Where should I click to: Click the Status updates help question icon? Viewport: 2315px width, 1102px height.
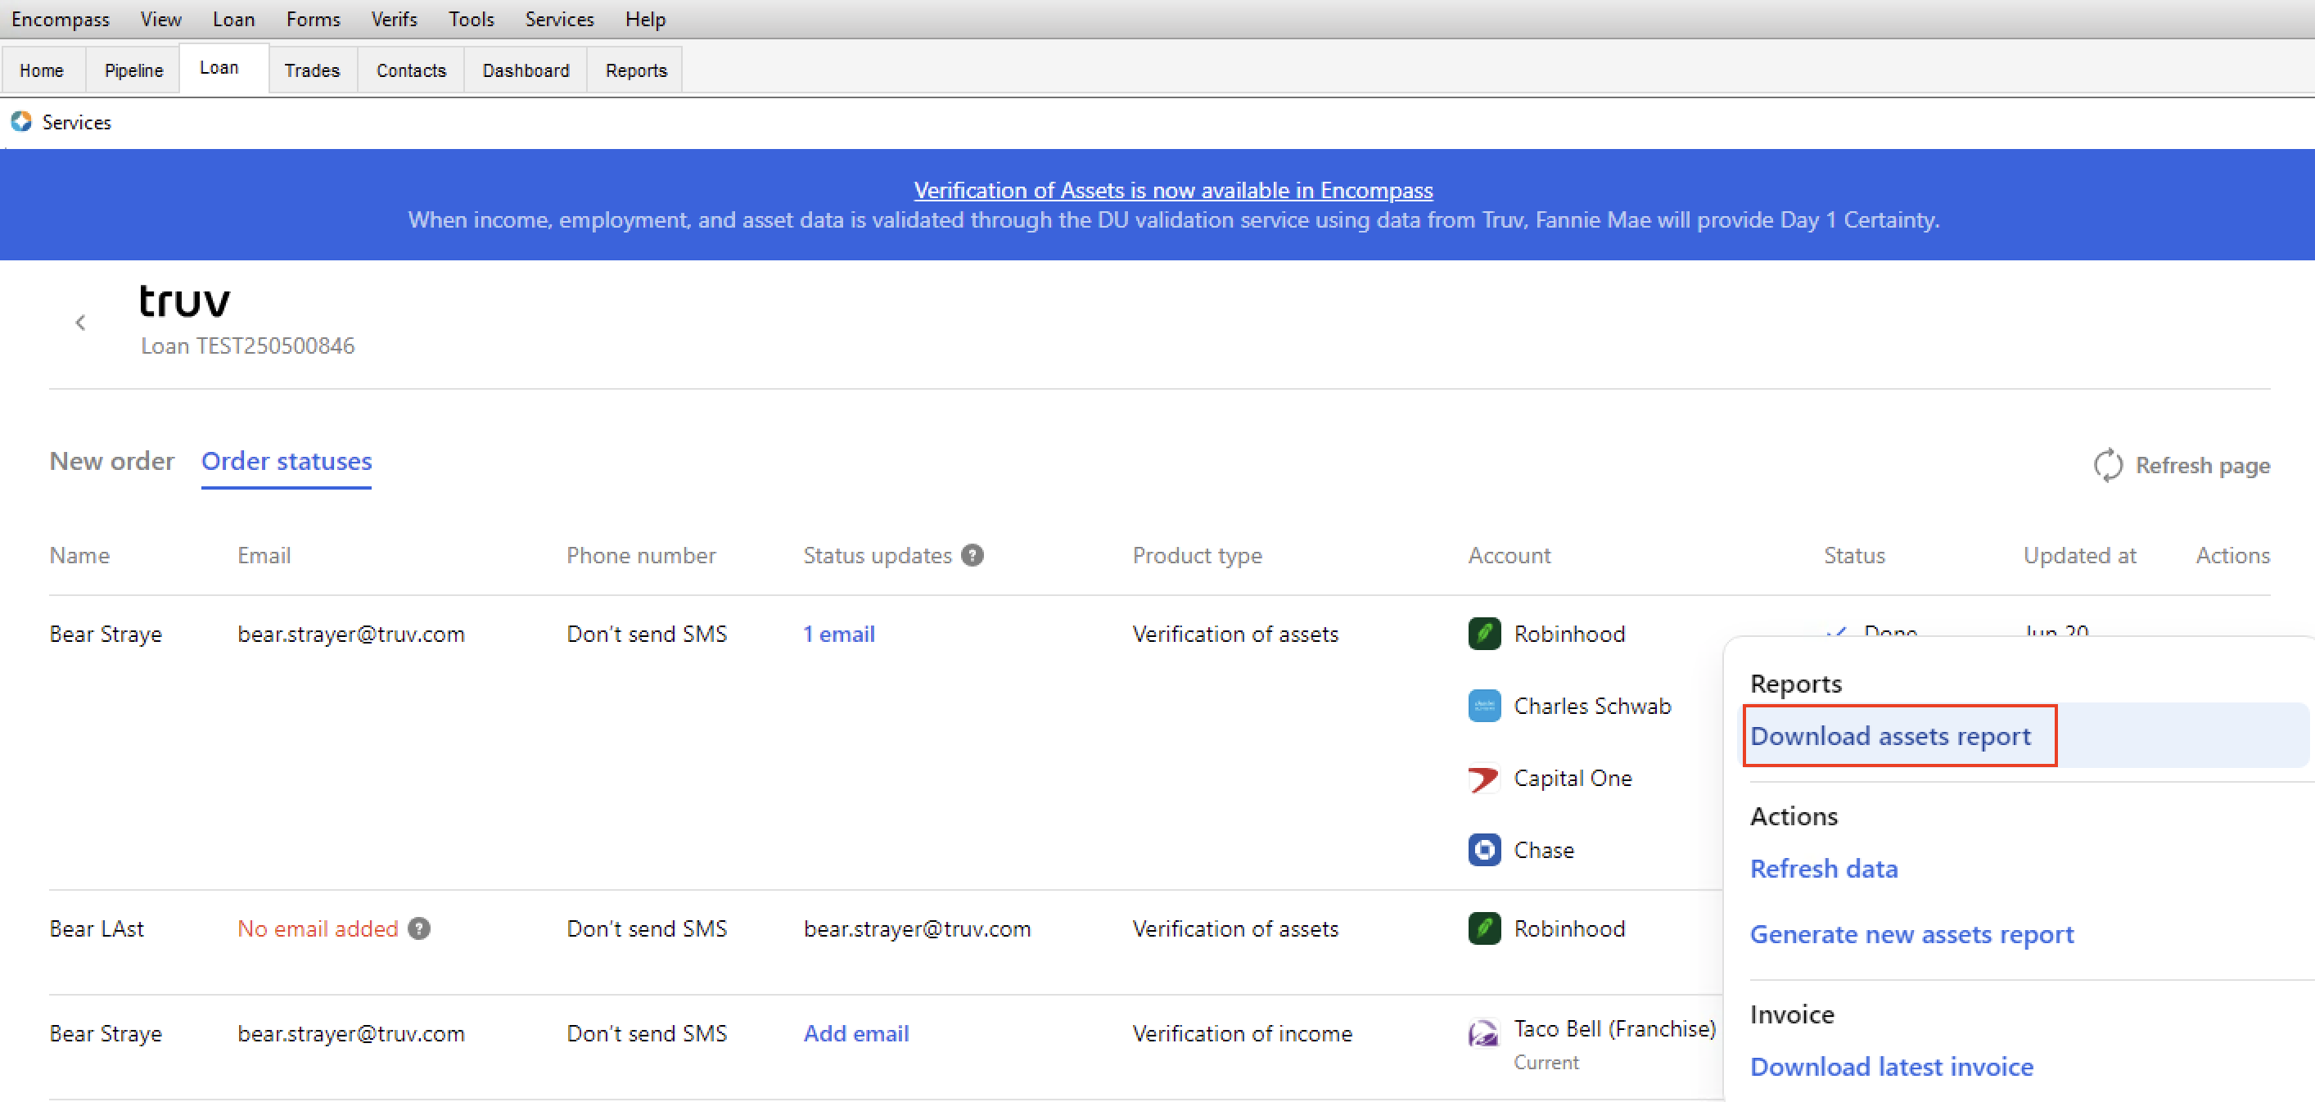[x=972, y=555]
